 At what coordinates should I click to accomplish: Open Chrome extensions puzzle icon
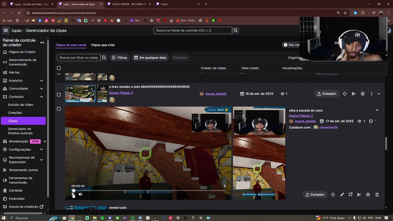(363, 13)
